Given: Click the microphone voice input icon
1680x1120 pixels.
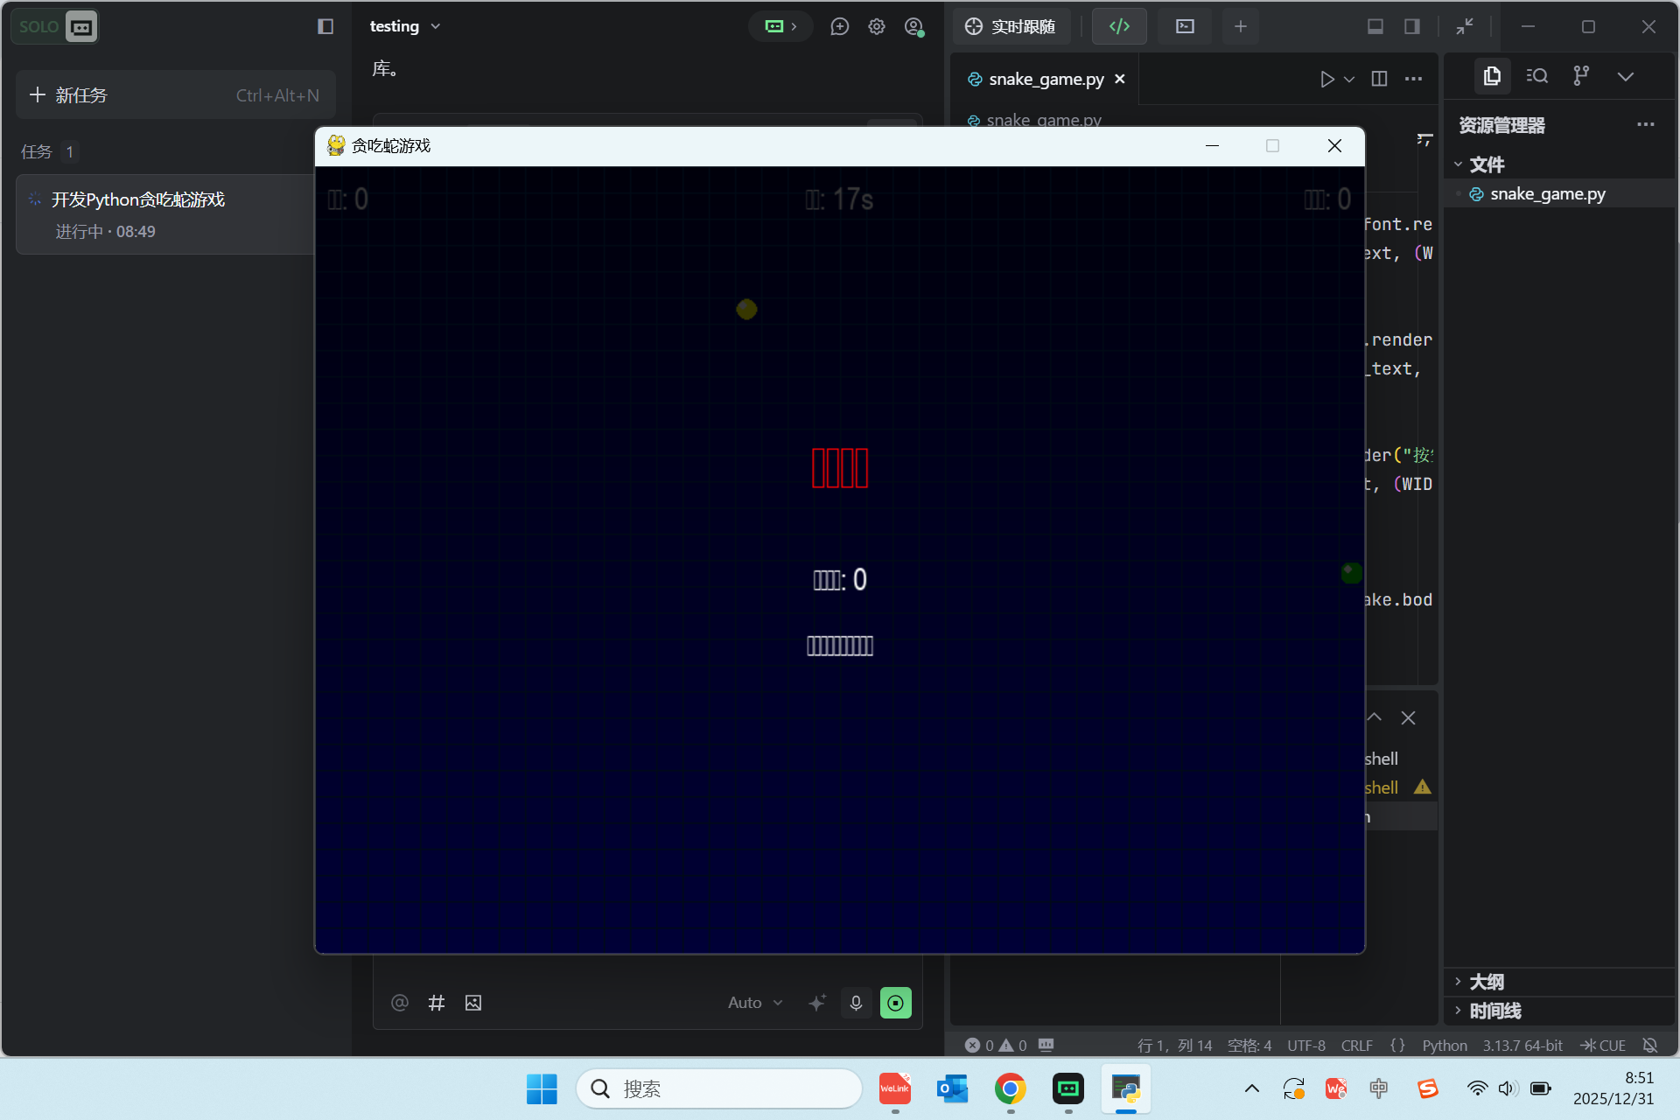Looking at the screenshot, I should pyautogui.click(x=856, y=1003).
